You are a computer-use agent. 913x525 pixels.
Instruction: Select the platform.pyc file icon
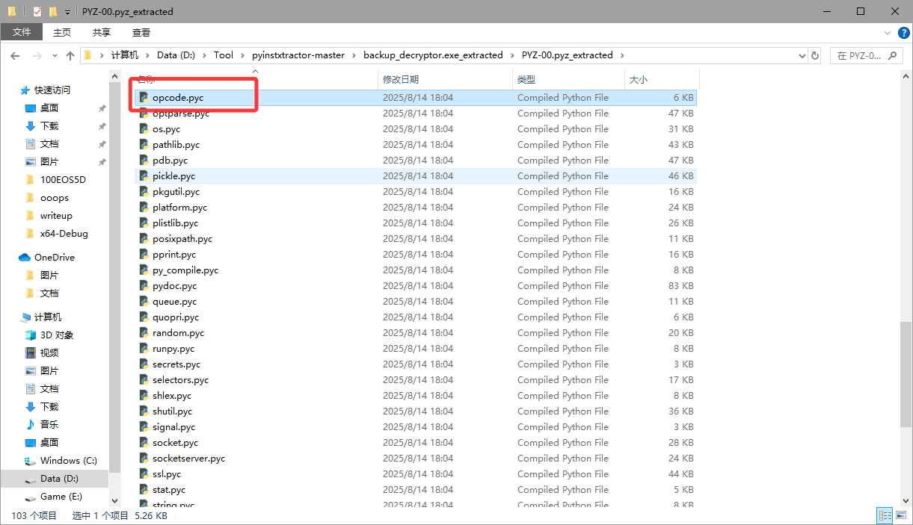144,208
